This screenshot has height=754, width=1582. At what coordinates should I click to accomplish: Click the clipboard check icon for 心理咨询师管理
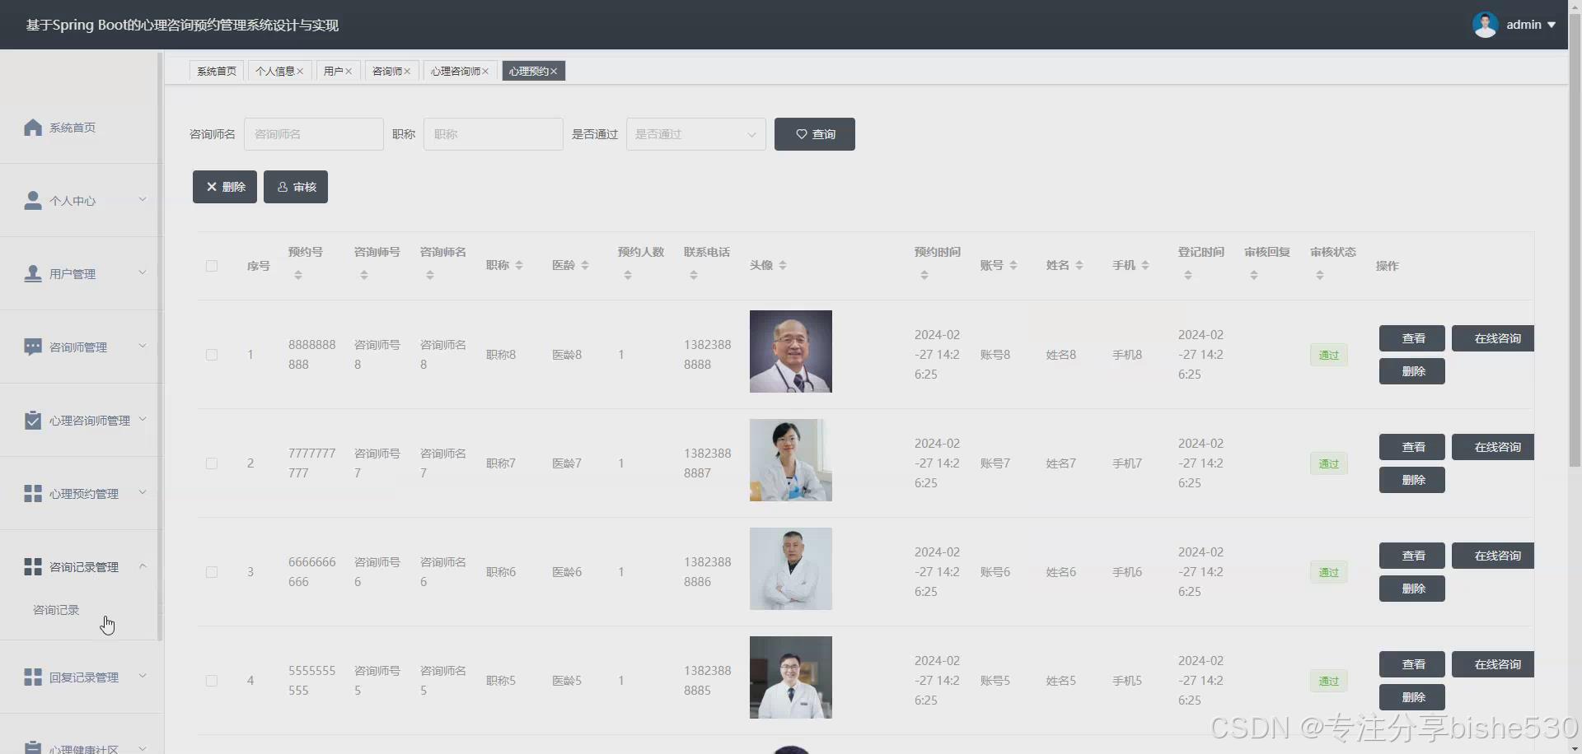coord(33,420)
